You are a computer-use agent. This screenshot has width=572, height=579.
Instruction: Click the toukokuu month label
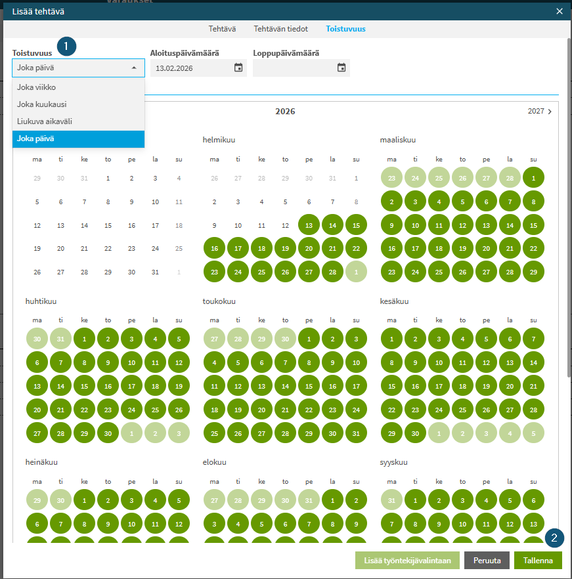tap(219, 301)
